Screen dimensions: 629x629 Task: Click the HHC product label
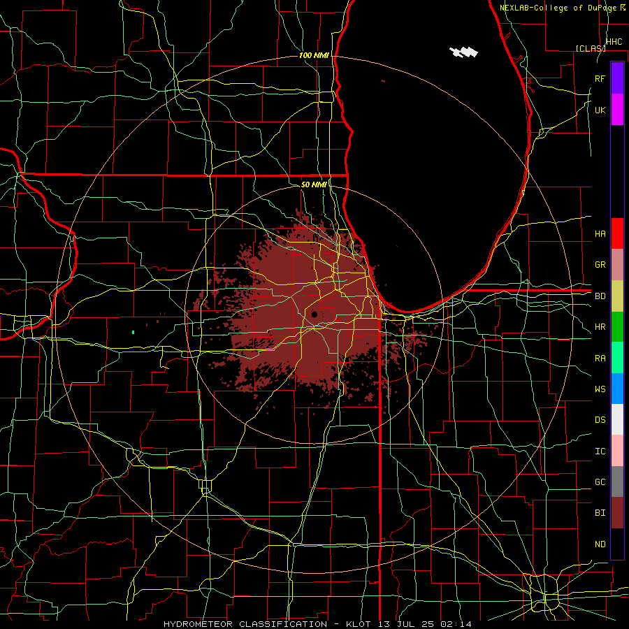pyautogui.click(x=614, y=42)
